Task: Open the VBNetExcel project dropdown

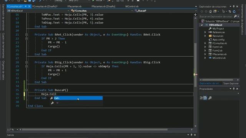Action: (x=68, y=11)
